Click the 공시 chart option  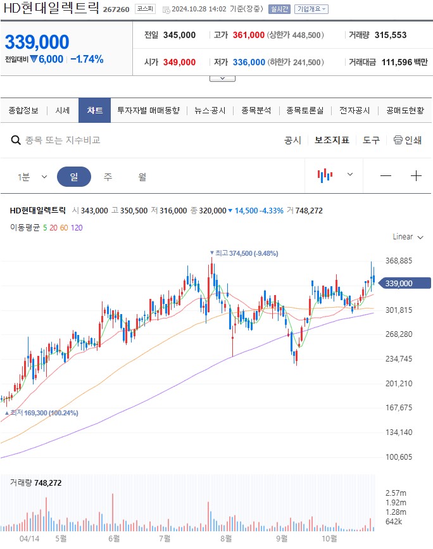click(x=292, y=141)
